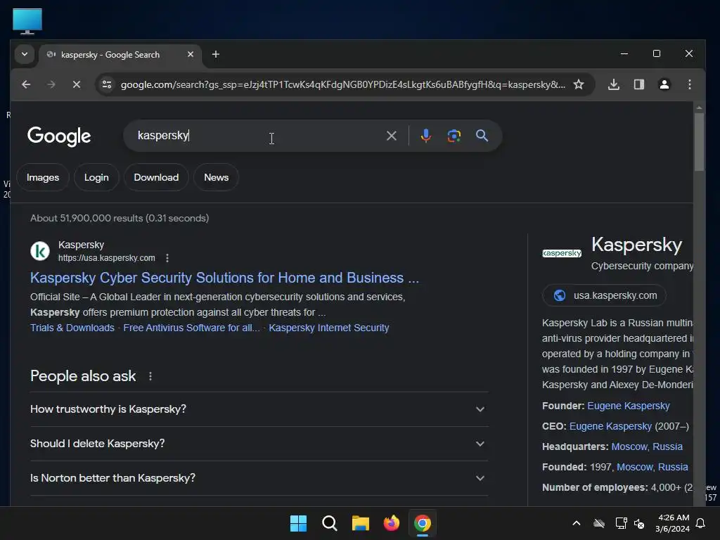Toggle the Chrome side panel
720x540 pixels.
638,84
